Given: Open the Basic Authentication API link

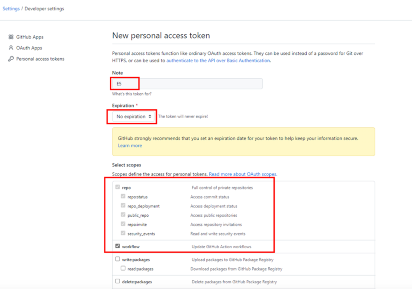Looking at the screenshot, I should 218,61.
